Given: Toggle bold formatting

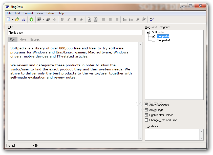Looking at the screenshot, I should point(62,20).
